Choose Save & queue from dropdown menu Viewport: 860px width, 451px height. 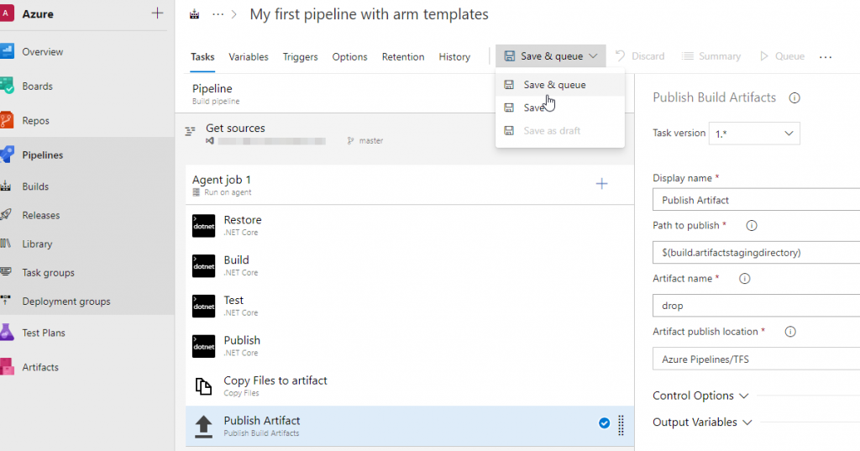559,85
